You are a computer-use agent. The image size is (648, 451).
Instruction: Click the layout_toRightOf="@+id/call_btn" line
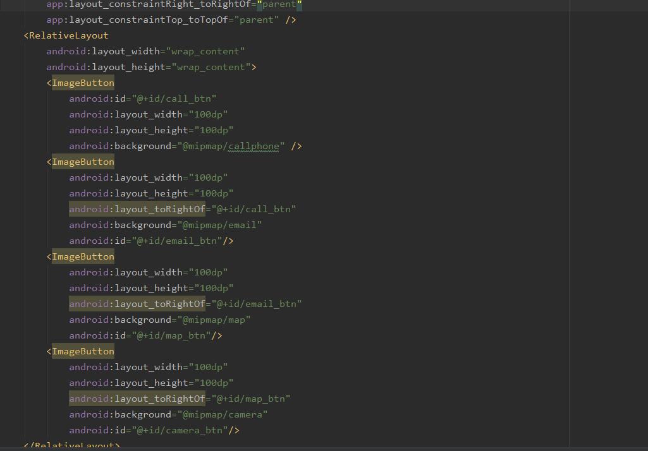coord(183,210)
